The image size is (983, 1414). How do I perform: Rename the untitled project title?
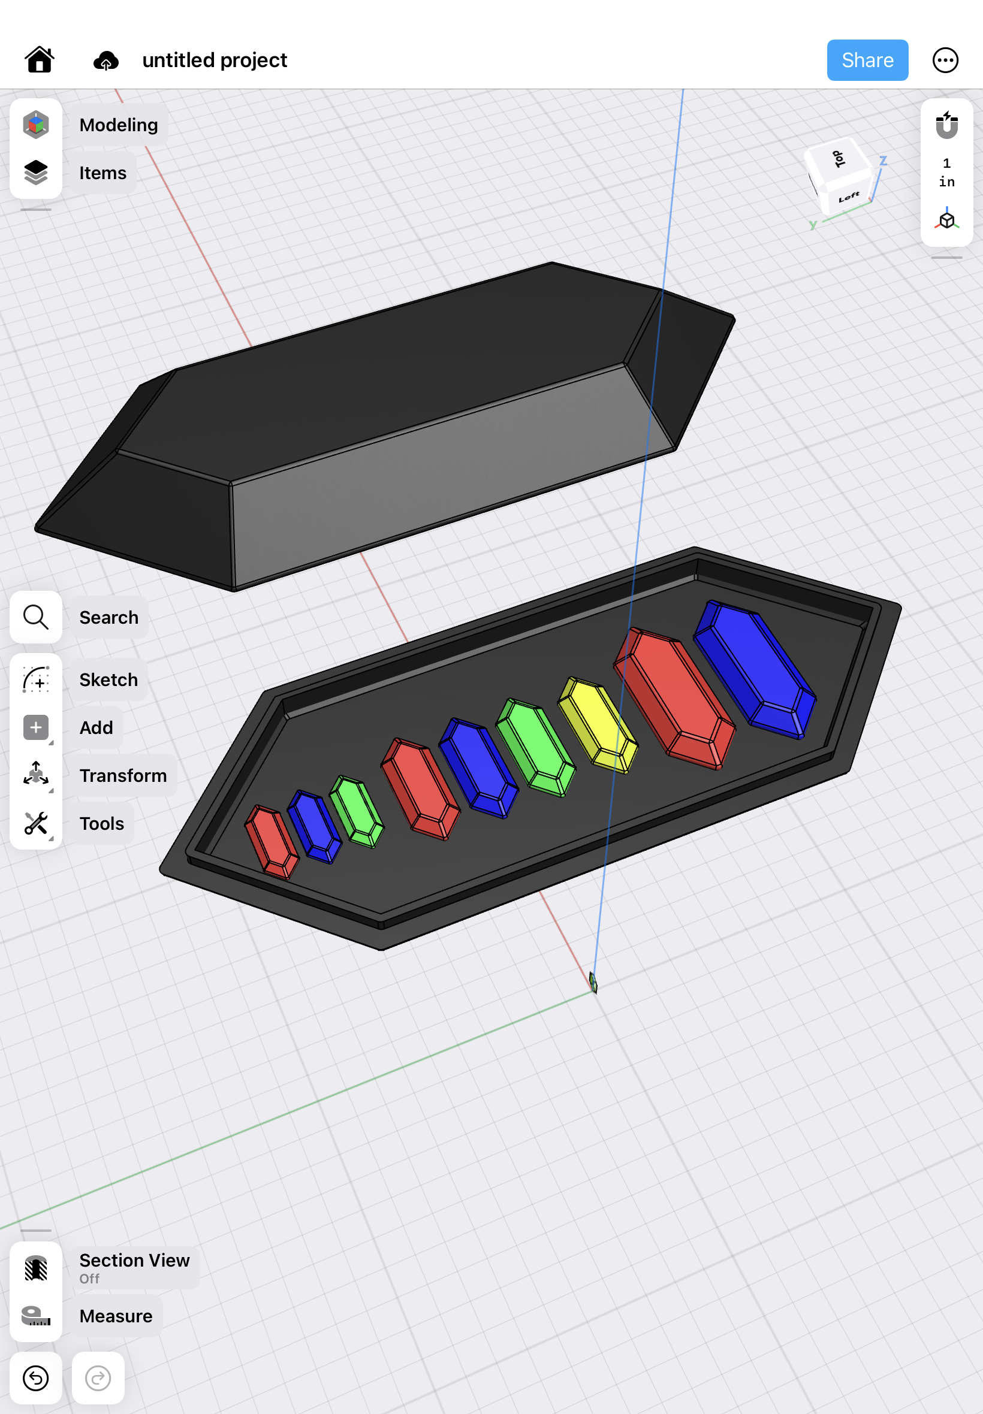coord(215,61)
